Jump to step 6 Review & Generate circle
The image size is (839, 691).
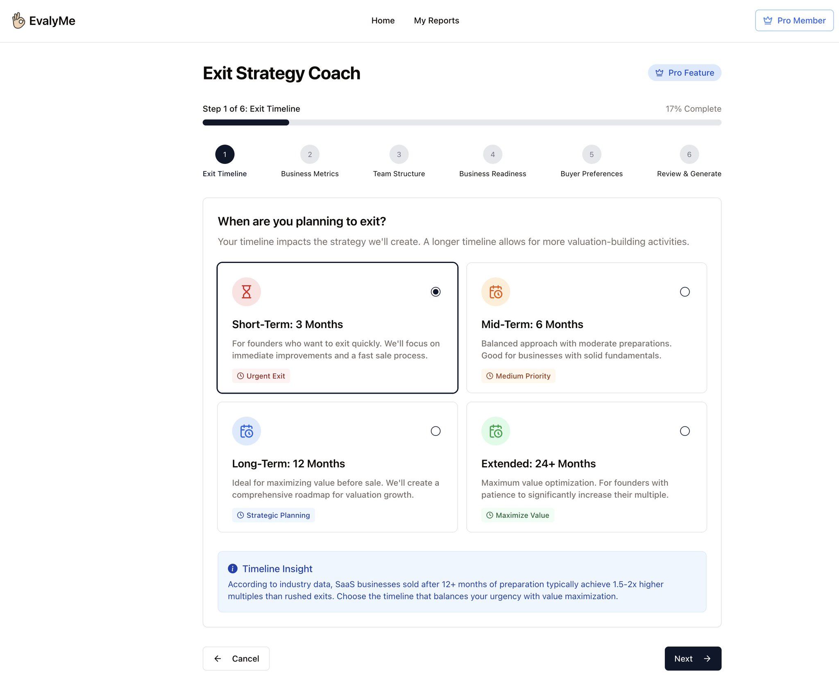coord(689,154)
